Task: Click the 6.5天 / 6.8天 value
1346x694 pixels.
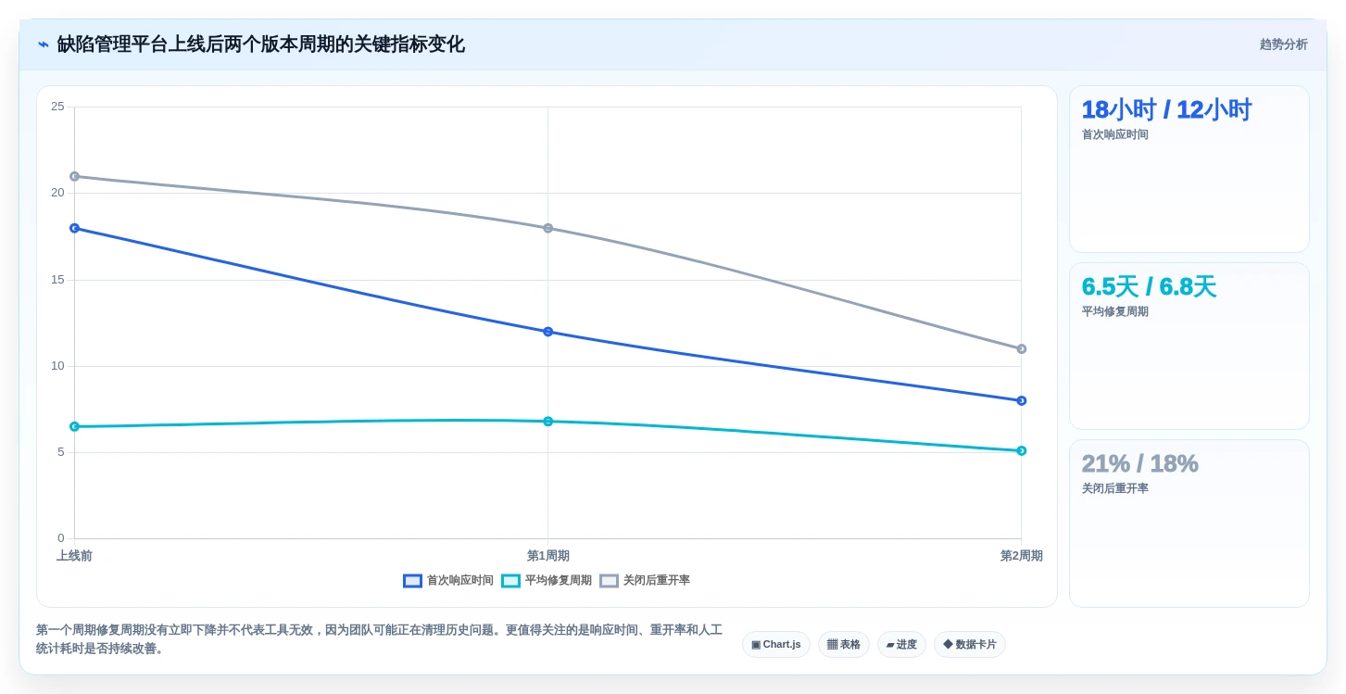Action: pyautogui.click(x=1149, y=287)
